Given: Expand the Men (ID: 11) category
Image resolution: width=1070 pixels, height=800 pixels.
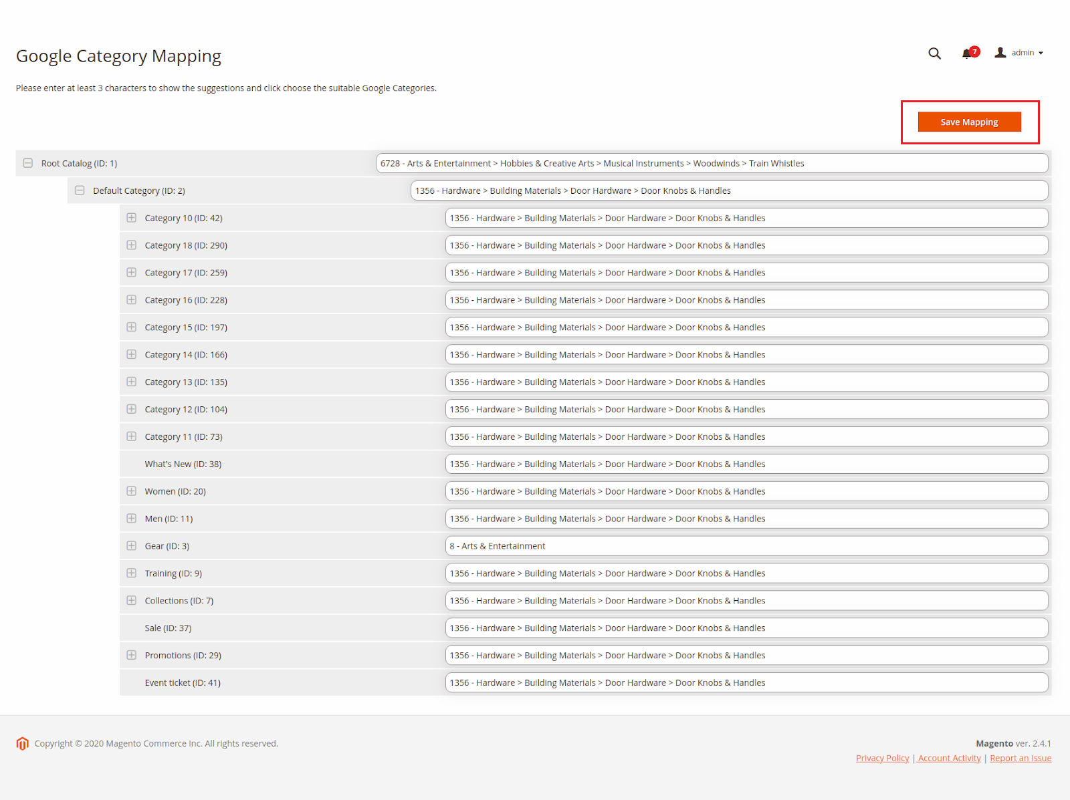Looking at the screenshot, I should [x=132, y=519].
